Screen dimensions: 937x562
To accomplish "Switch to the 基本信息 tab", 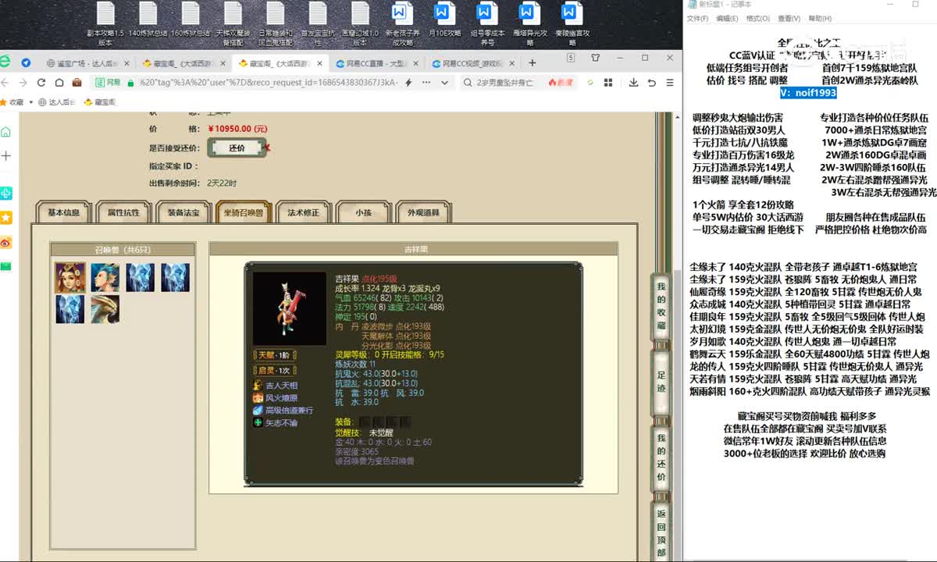I will 63,212.
